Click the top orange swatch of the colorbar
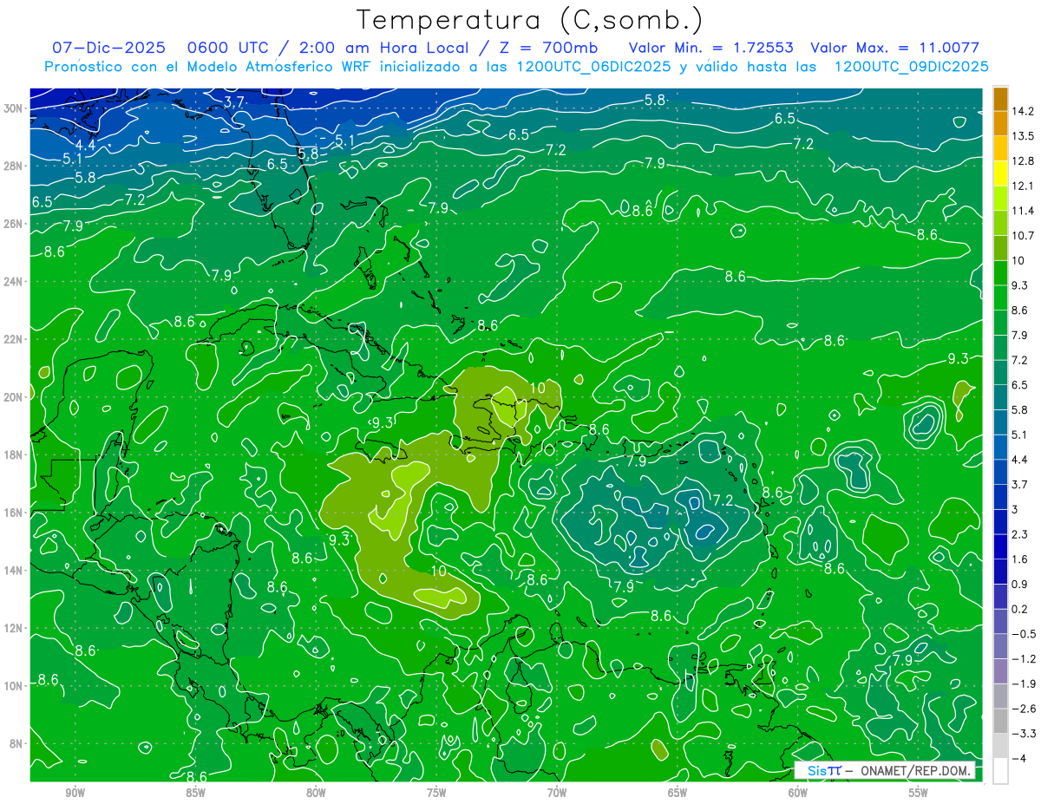The image size is (1041, 804). pos(1000,99)
